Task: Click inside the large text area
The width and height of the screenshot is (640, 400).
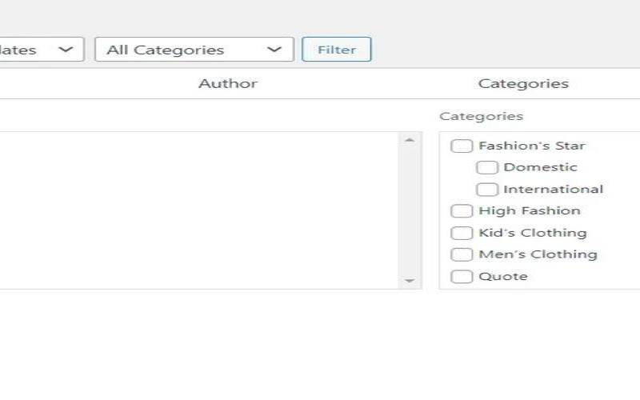Action: point(200,210)
